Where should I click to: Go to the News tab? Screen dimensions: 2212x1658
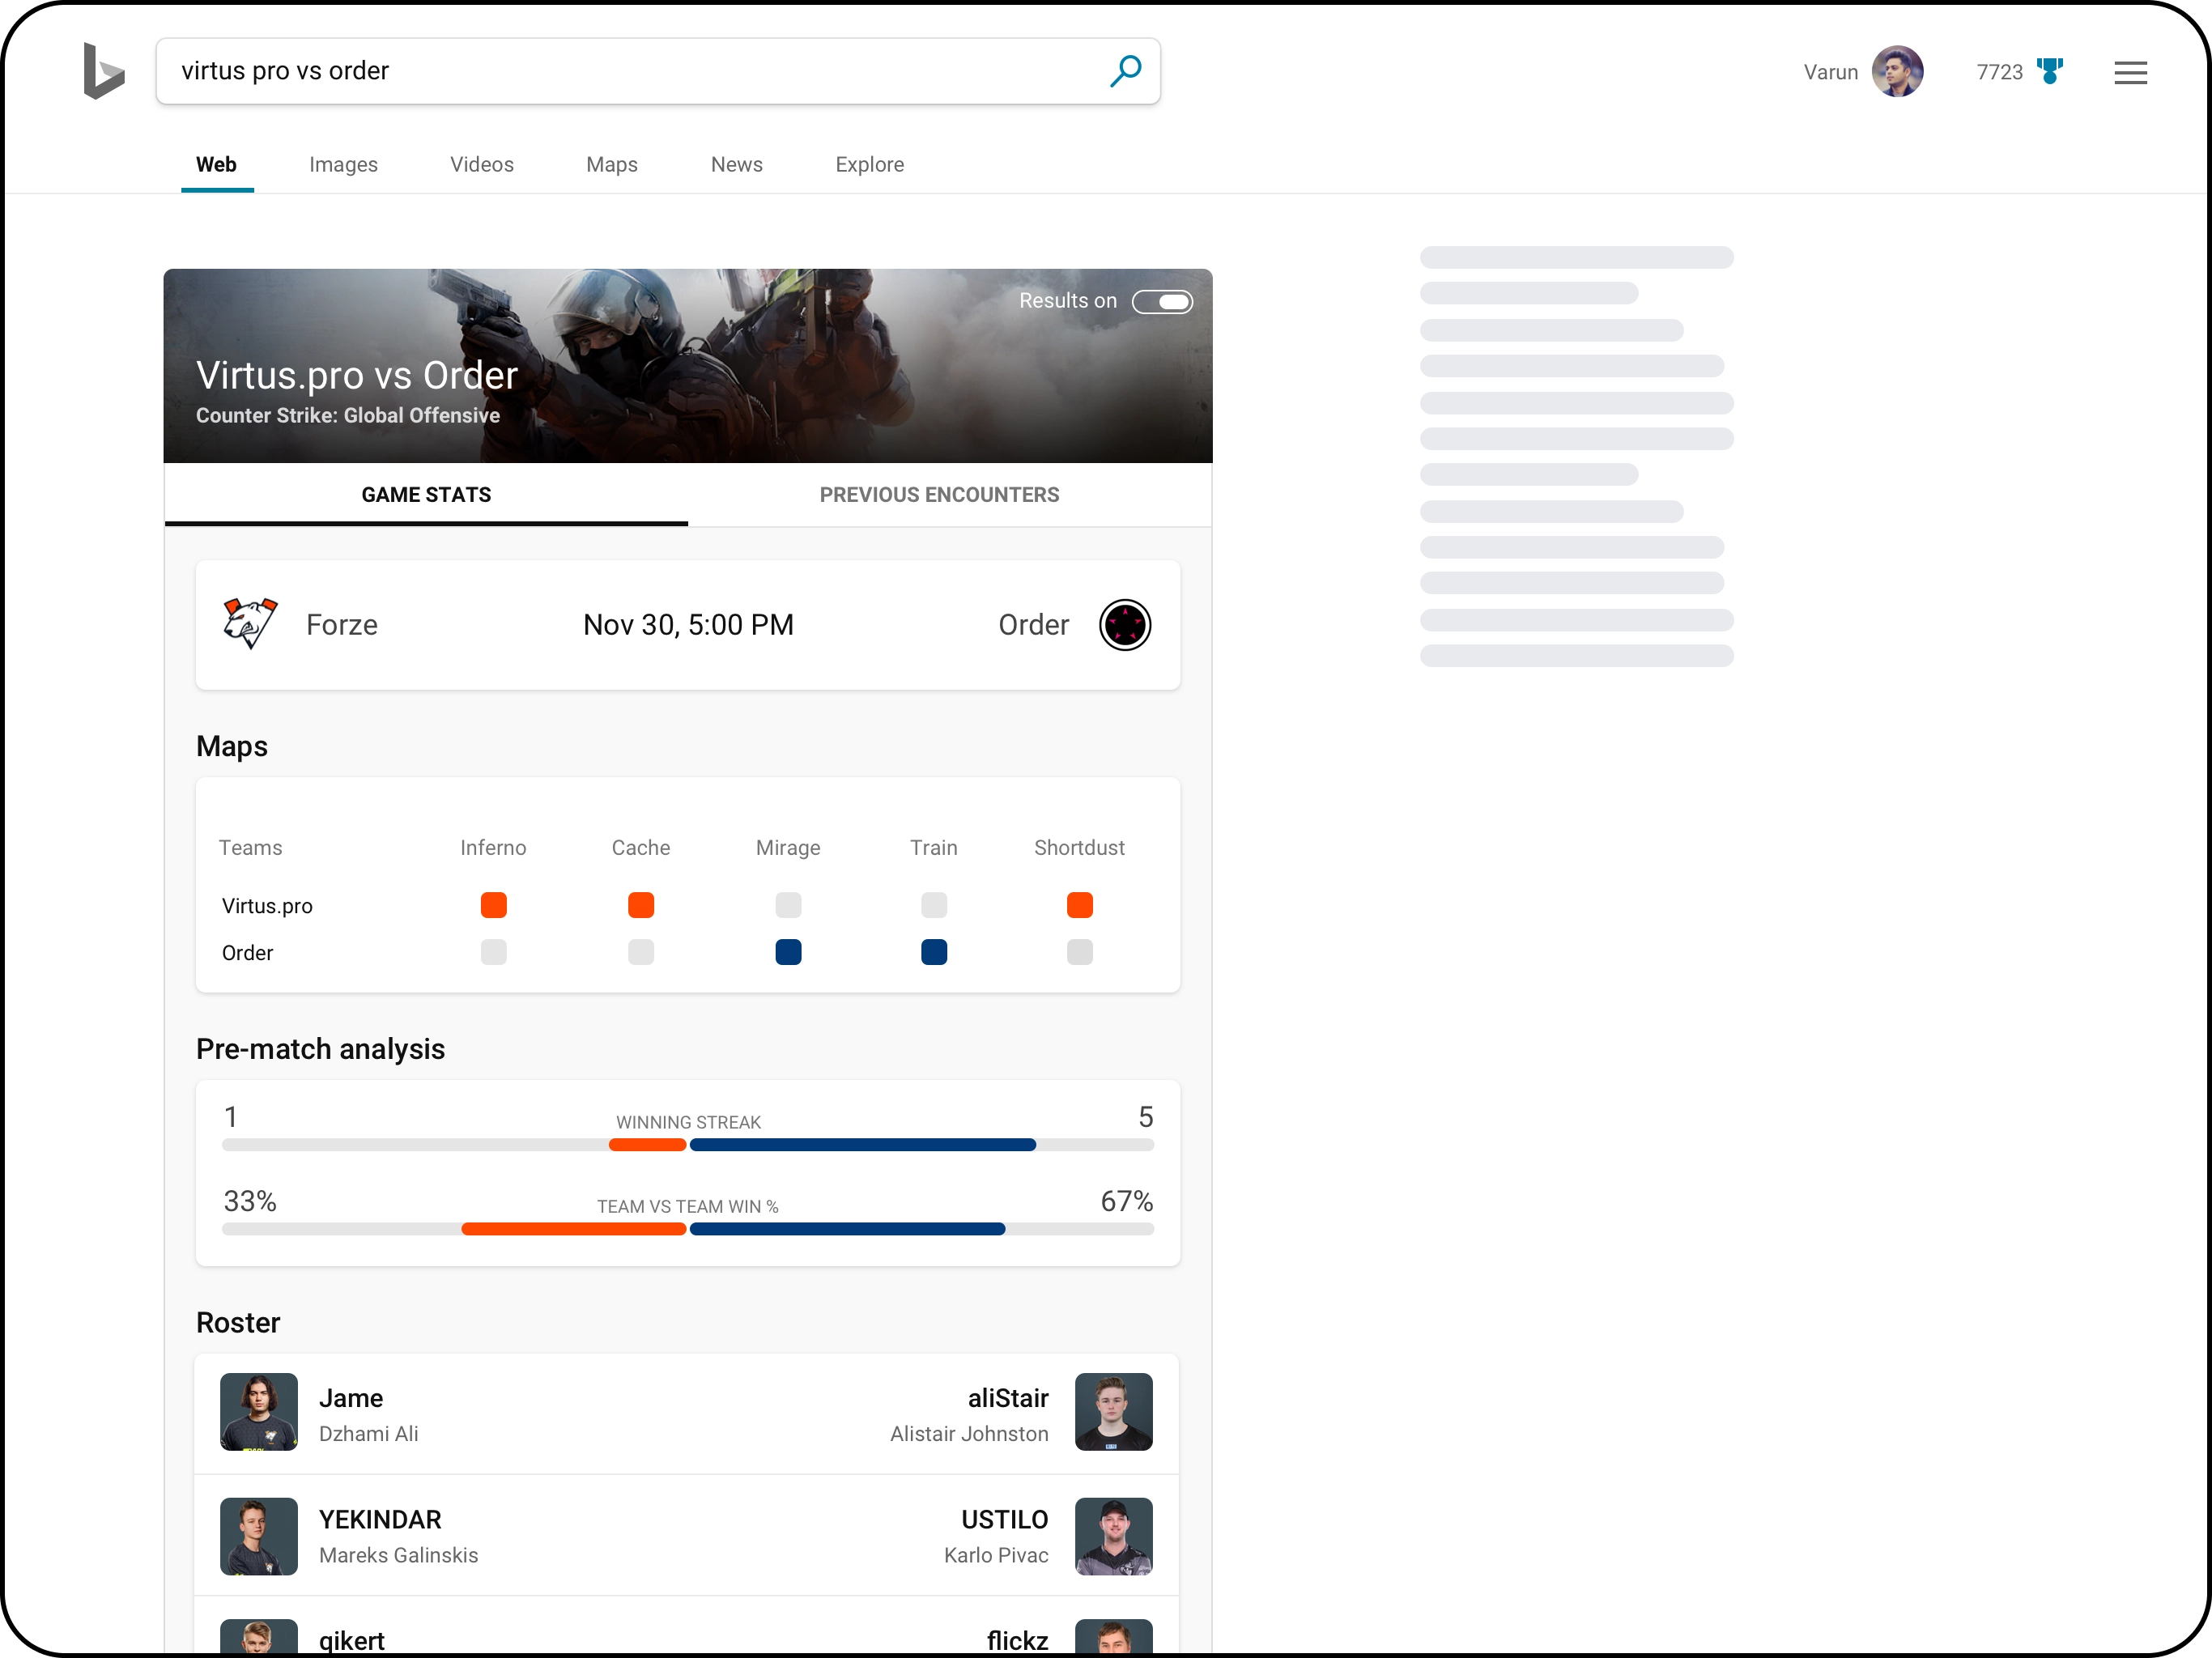pos(737,164)
